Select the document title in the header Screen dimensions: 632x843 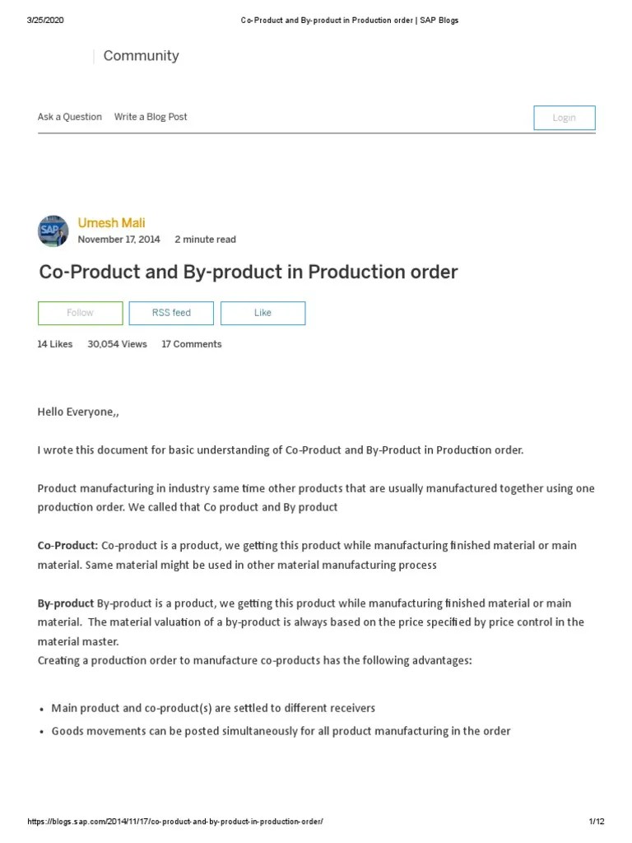pos(349,20)
